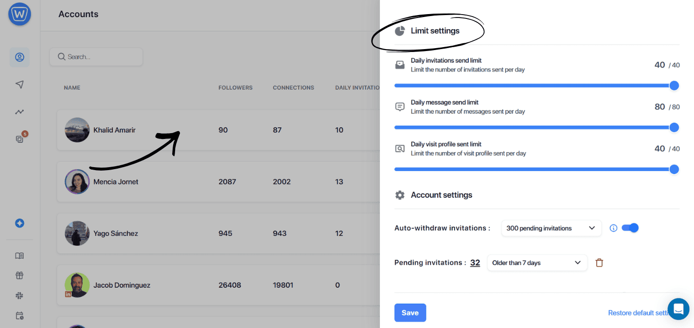Viewport: 694px width, 328px height.
Task: Click the accounts search input field
Action: coord(96,57)
